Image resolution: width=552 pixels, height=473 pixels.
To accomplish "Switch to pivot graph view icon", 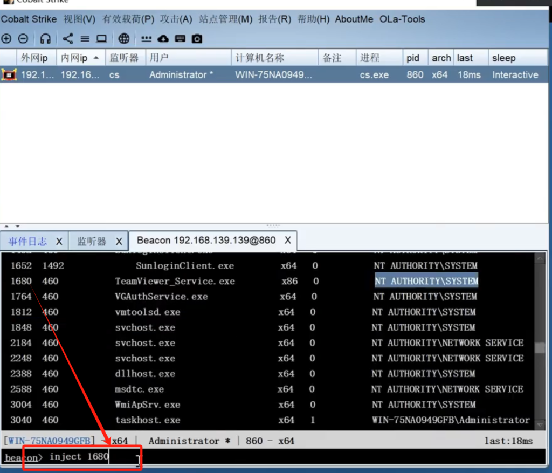I will (67, 38).
